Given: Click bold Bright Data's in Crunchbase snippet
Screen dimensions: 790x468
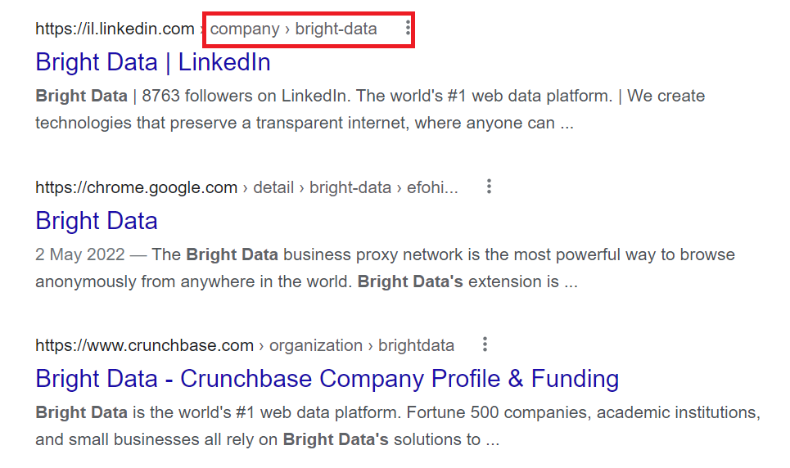Looking at the screenshot, I should point(336,439).
